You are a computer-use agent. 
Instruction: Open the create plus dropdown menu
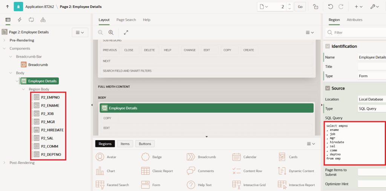tap(359, 7)
